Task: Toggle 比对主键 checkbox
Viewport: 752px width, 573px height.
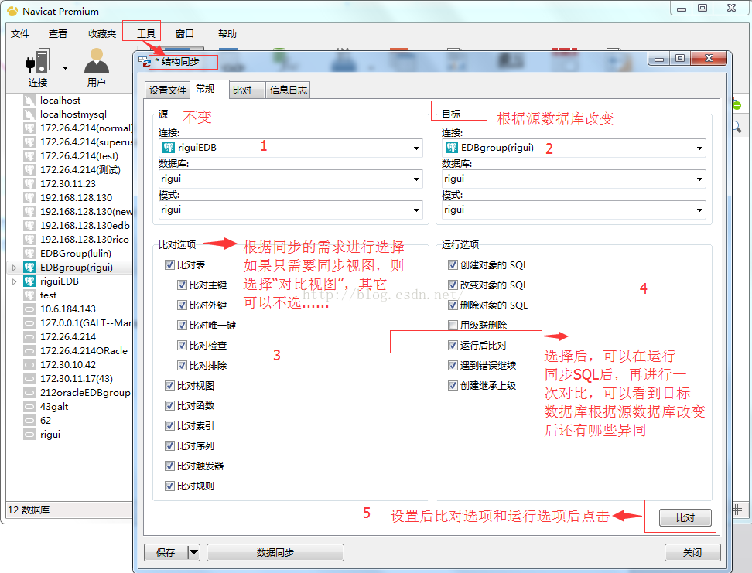Action: click(182, 285)
